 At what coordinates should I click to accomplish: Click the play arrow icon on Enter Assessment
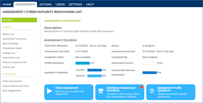pos(50,91)
